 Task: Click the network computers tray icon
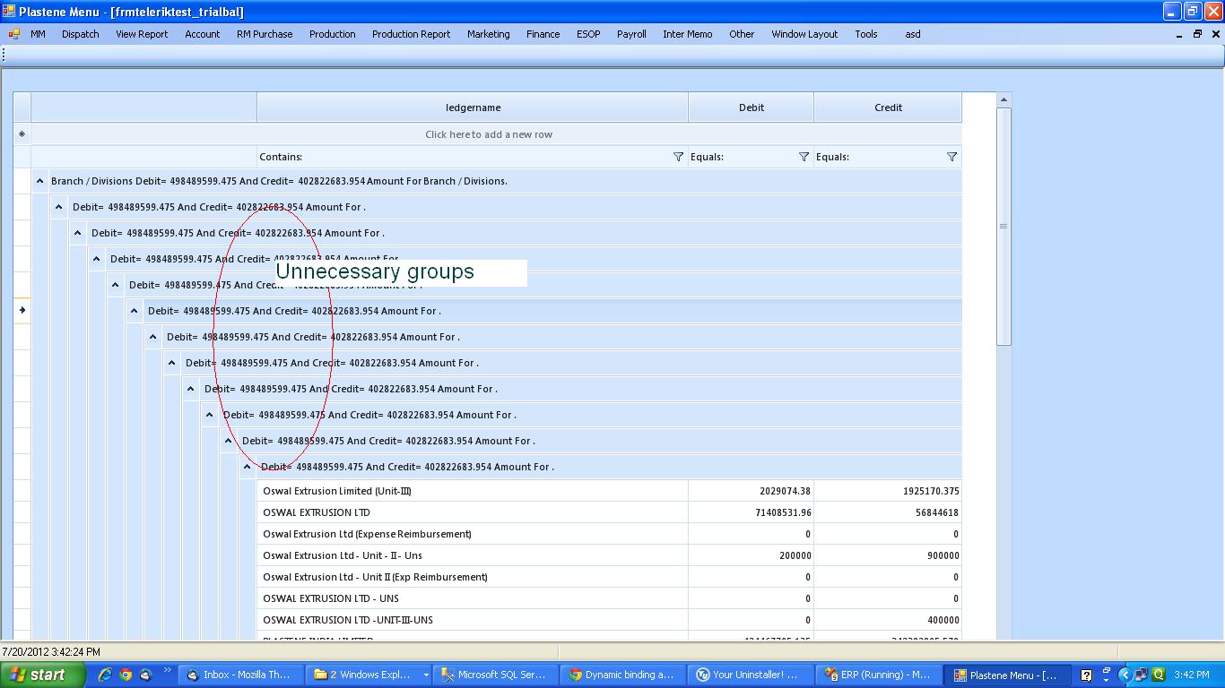(1141, 675)
